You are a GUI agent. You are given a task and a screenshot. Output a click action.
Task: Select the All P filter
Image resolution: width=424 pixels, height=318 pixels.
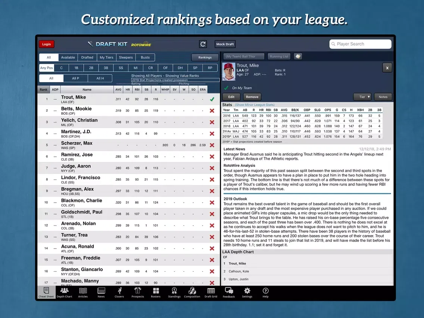(75, 78)
